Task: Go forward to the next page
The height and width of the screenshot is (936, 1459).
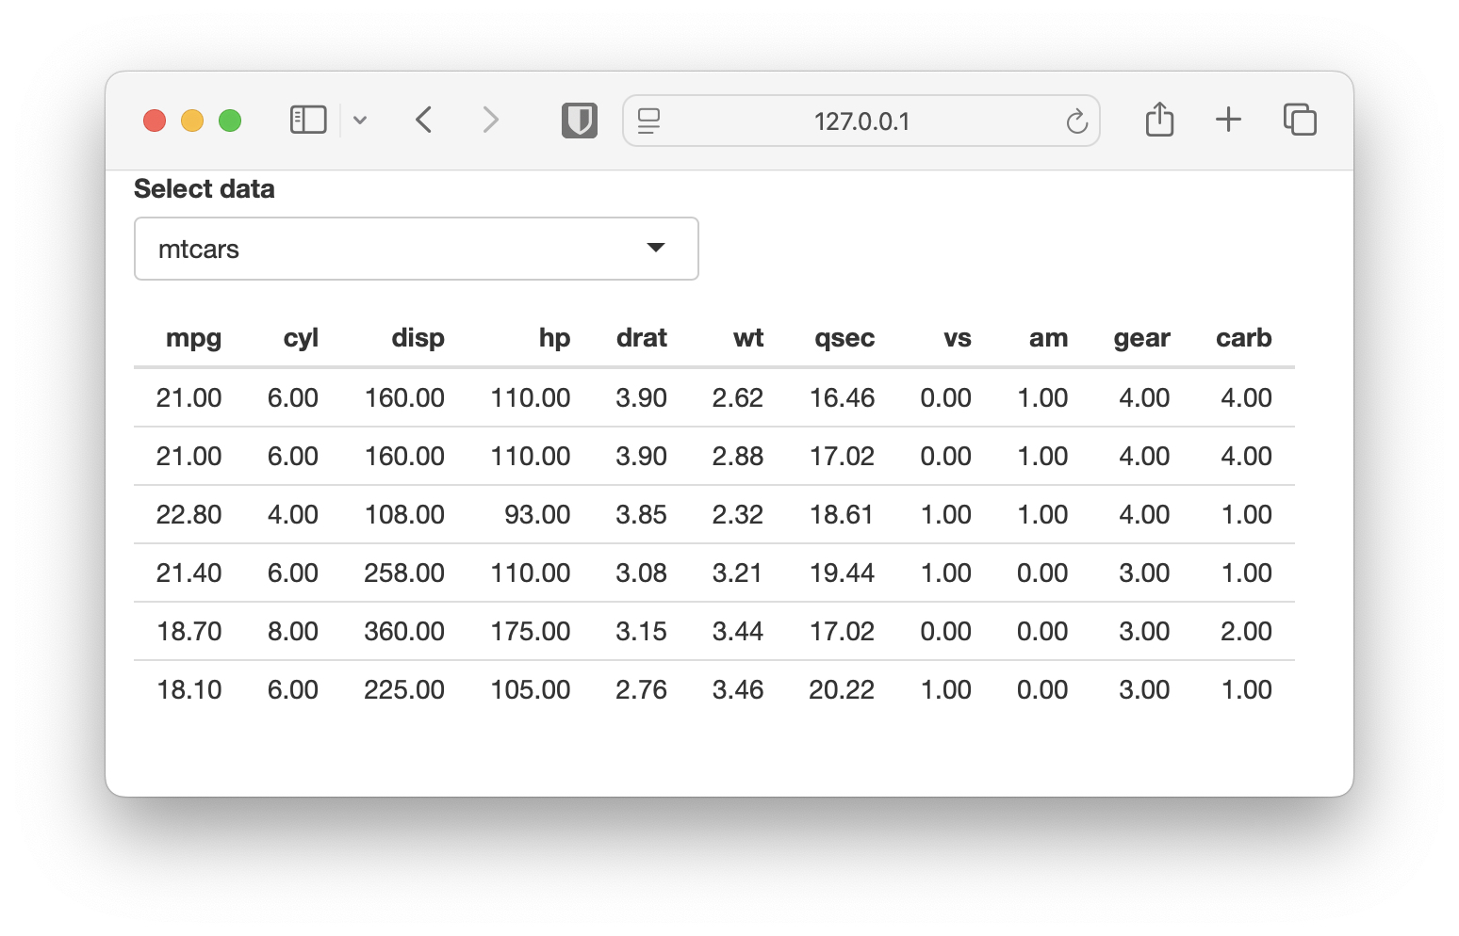Action: click(x=490, y=121)
